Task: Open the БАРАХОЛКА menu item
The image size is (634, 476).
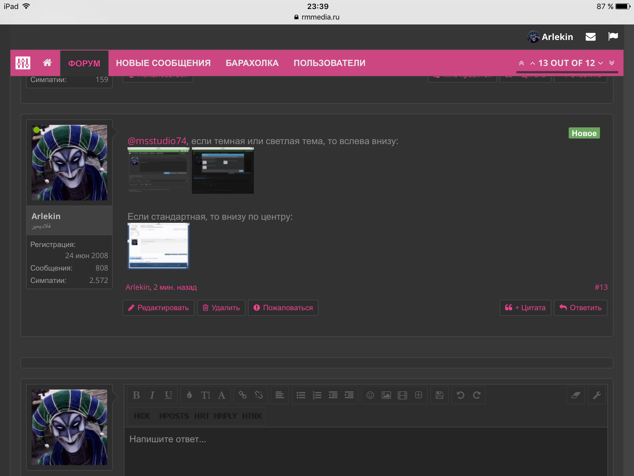Action: [252, 63]
